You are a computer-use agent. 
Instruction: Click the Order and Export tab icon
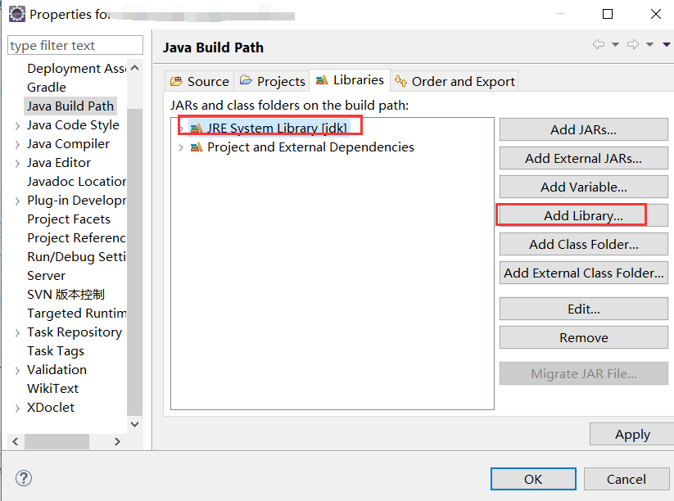click(400, 81)
